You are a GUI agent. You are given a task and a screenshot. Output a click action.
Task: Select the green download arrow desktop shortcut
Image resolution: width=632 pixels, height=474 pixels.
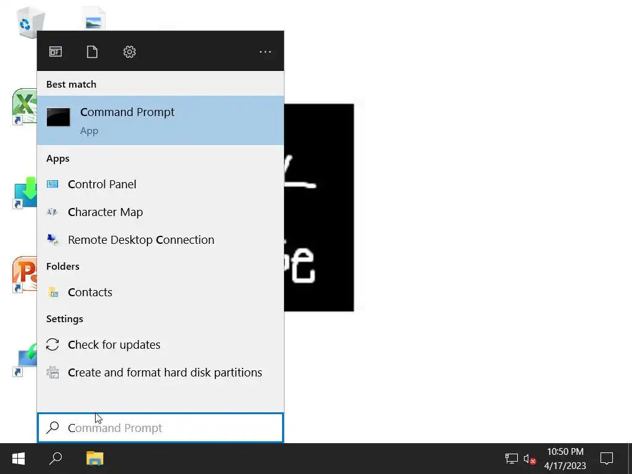point(25,193)
